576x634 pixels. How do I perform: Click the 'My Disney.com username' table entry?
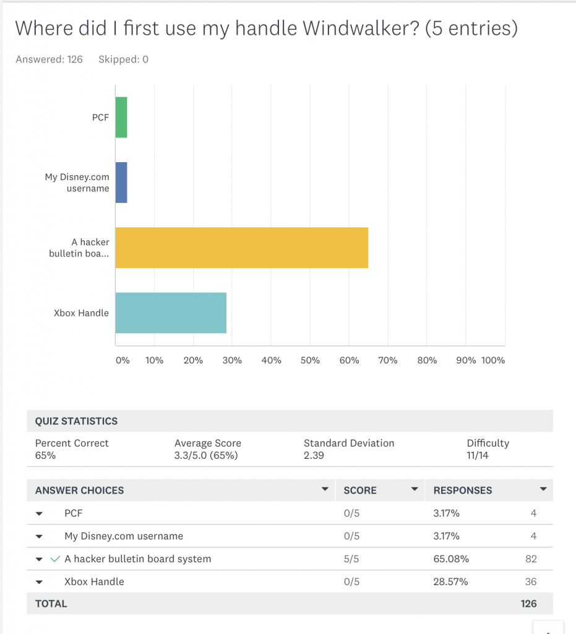pyautogui.click(x=124, y=536)
